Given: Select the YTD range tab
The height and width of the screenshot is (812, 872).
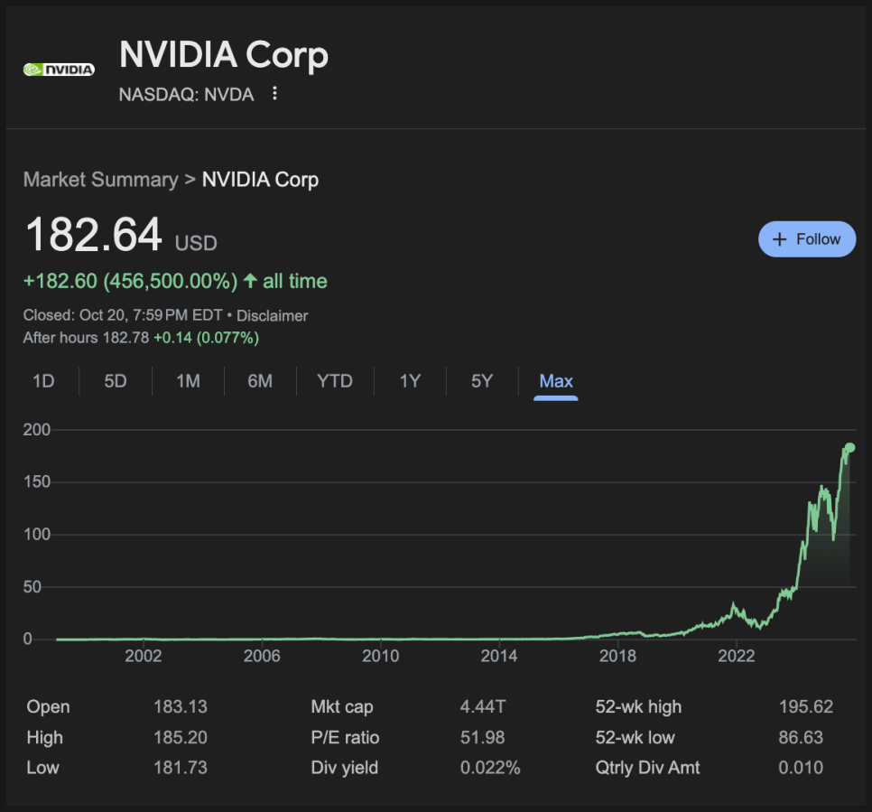Looking at the screenshot, I should (335, 381).
